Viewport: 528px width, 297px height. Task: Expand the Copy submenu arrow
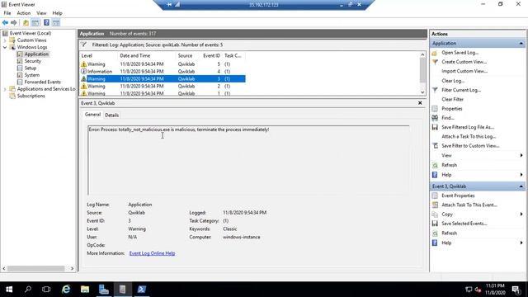pos(521,214)
